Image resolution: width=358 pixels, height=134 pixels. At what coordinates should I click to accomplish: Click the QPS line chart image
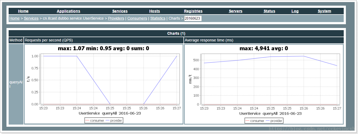point(104,84)
